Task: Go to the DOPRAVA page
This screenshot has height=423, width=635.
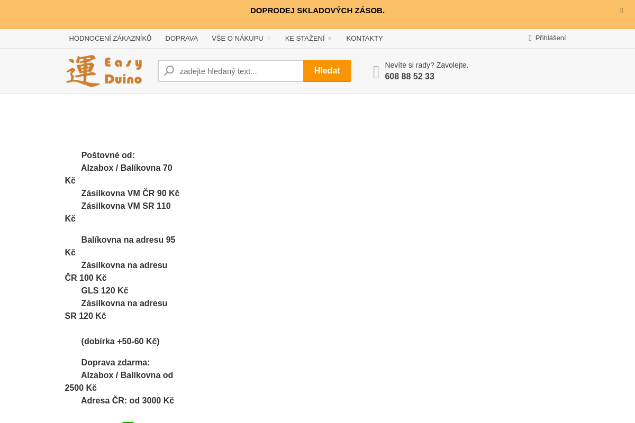Action: tap(182, 39)
